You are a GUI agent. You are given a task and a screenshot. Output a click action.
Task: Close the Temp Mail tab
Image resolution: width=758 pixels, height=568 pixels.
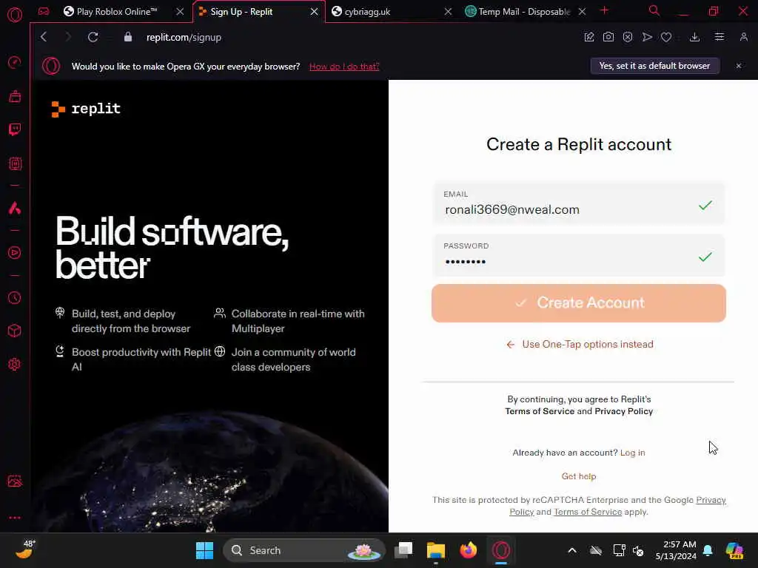point(582,12)
